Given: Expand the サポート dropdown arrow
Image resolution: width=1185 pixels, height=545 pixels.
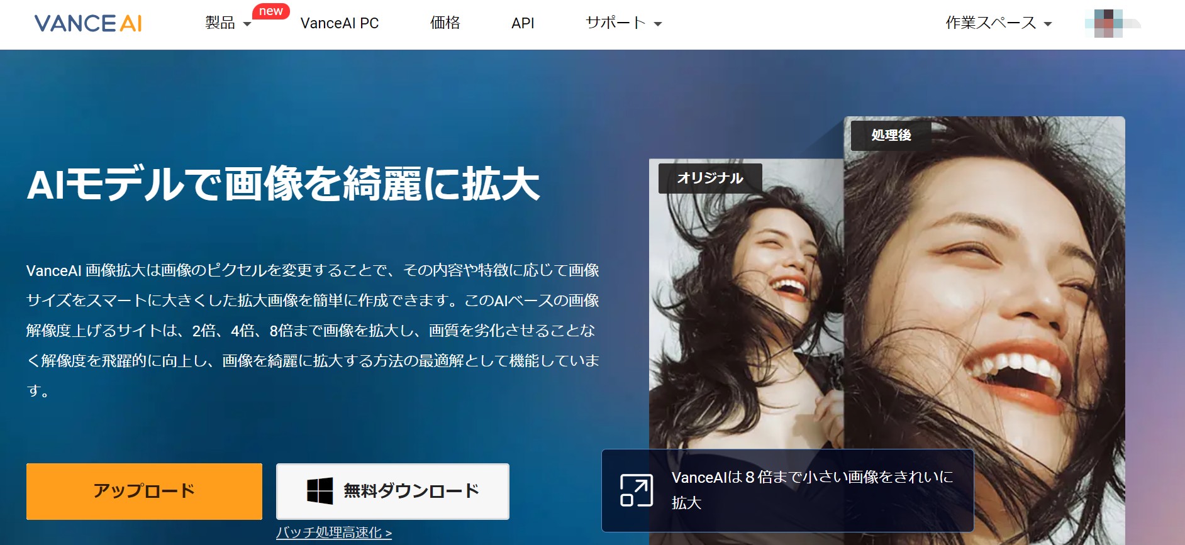Looking at the screenshot, I should [x=658, y=25].
